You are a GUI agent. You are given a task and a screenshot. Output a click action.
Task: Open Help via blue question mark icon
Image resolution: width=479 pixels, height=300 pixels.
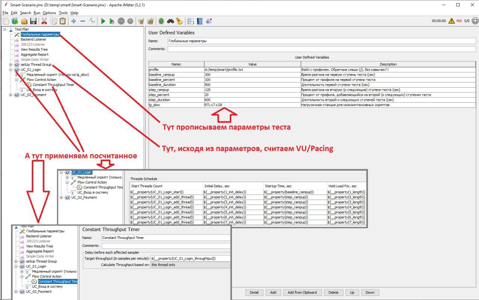200,21
